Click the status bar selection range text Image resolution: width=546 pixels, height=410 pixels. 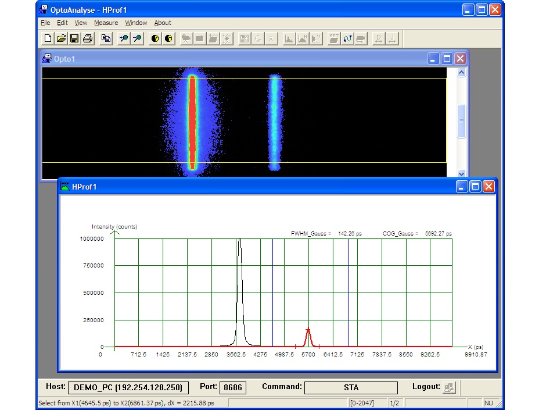[126, 403]
